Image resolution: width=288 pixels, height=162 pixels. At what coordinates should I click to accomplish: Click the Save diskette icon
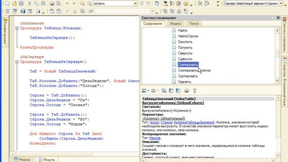coord(21,3)
